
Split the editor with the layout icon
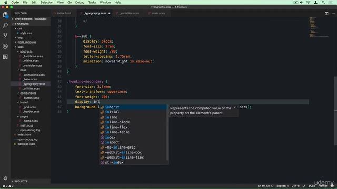click(x=326, y=13)
